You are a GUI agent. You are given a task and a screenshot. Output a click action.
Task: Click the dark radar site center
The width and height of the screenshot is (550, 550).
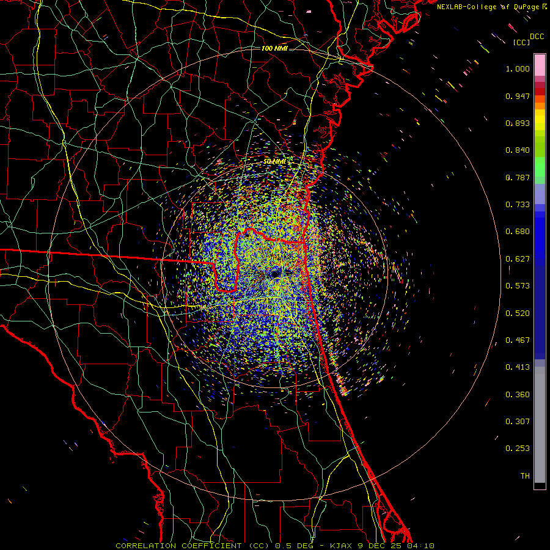(x=276, y=273)
